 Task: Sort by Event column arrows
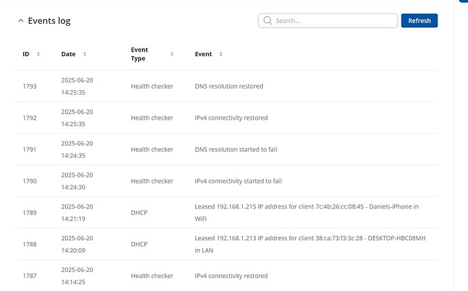click(x=221, y=54)
